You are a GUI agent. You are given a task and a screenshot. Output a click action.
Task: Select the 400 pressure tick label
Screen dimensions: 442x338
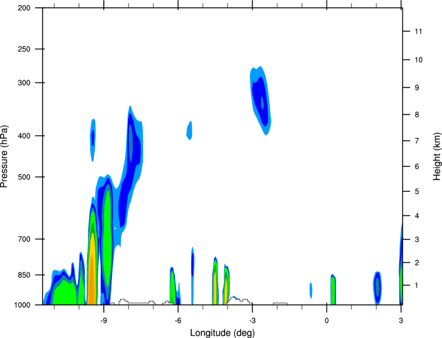(24, 136)
